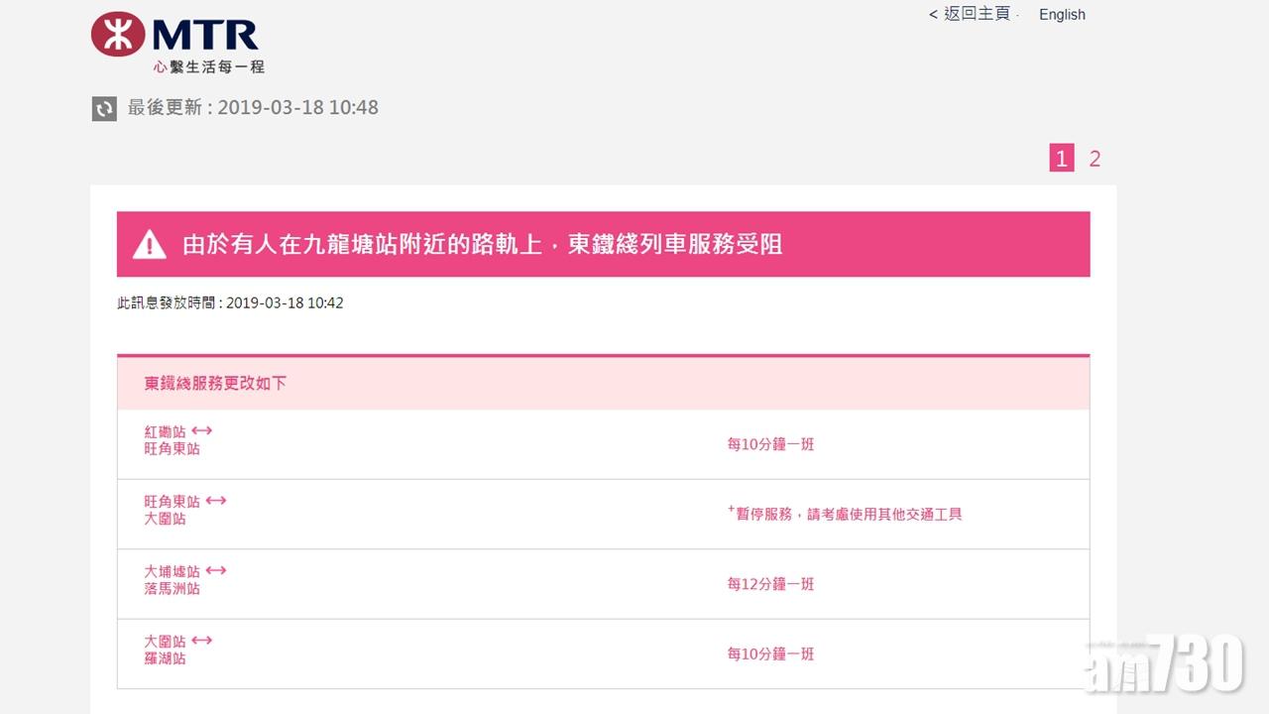Click the am730 watermark logo

pos(1163,662)
